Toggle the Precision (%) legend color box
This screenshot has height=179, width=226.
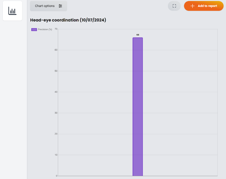(x=34, y=29)
